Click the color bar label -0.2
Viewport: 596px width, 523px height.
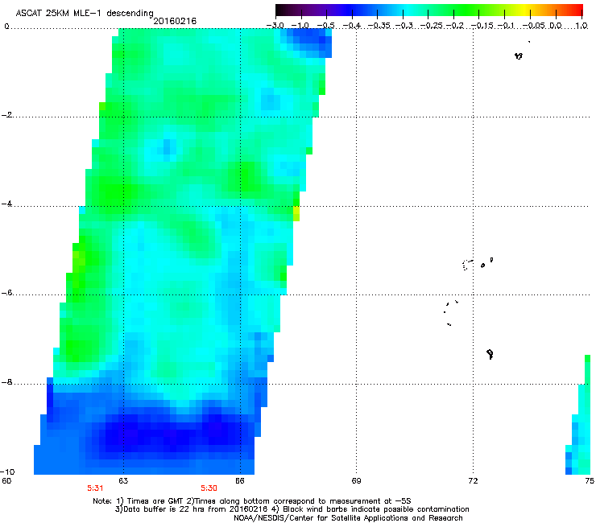point(455,26)
